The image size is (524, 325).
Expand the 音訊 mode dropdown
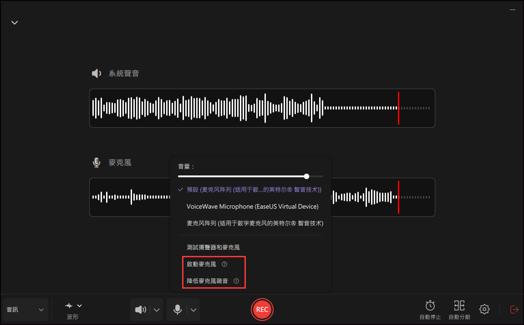(25, 310)
